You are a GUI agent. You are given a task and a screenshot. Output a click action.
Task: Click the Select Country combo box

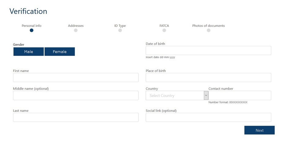click(x=175, y=96)
